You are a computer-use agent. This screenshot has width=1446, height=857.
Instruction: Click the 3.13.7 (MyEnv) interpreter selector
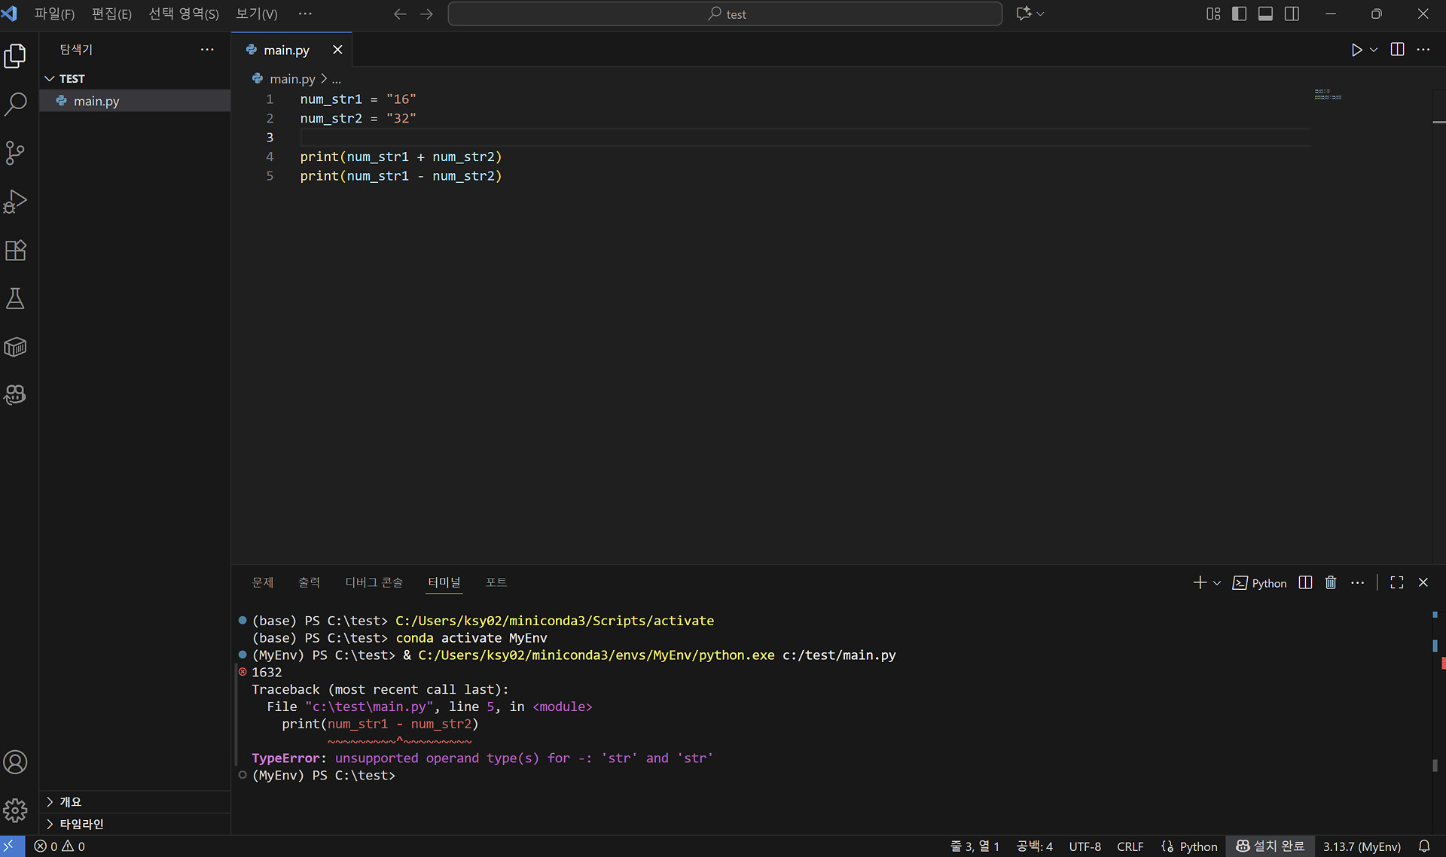coord(1362,846)
